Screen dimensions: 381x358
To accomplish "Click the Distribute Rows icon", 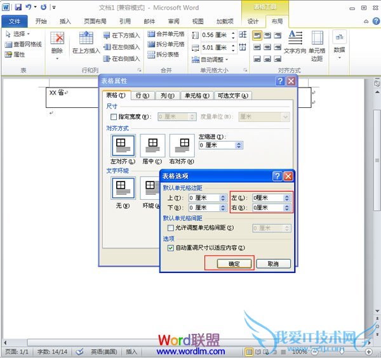I will (243, 35).
